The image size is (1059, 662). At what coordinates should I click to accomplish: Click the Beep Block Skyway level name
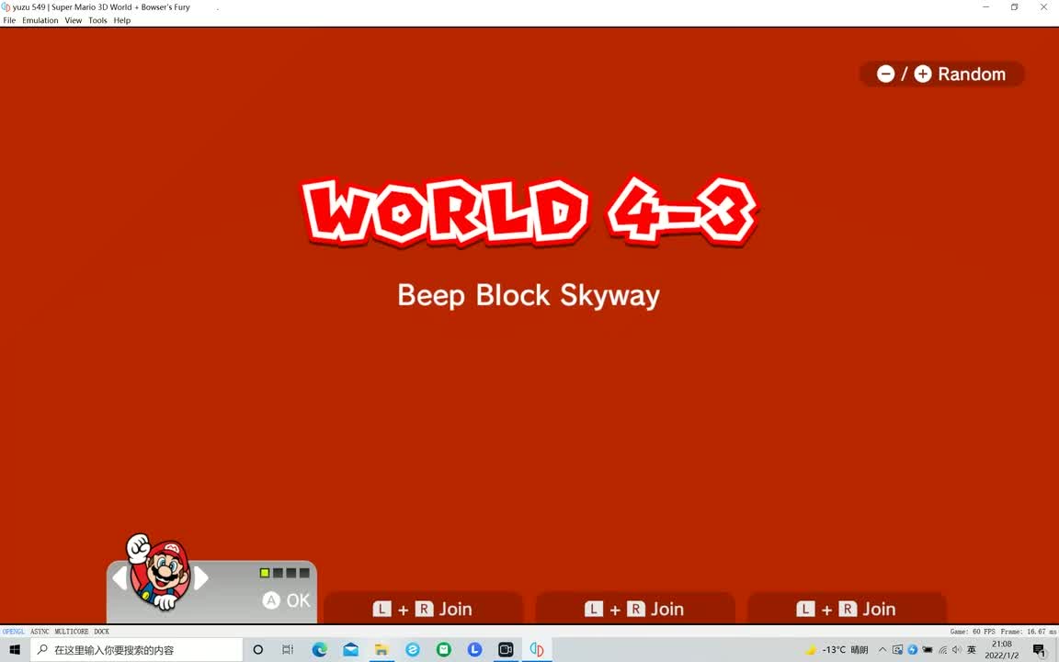click(529, 295)
